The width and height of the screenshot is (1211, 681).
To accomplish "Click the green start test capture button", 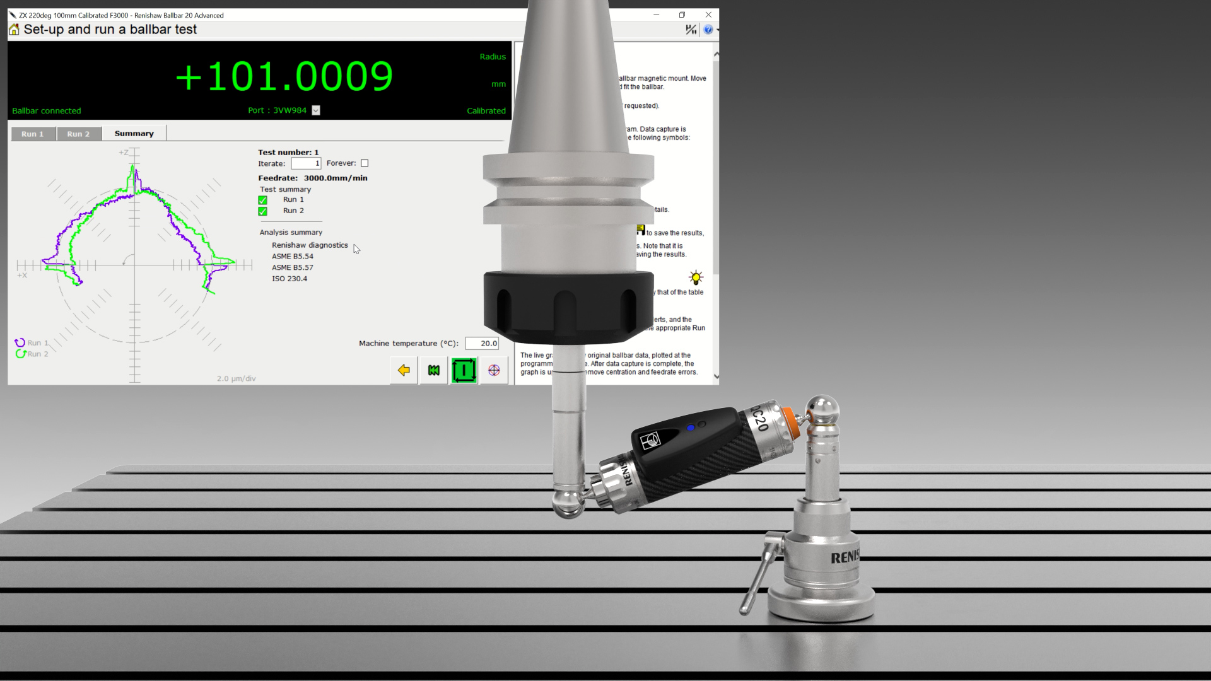I will [x=464, y=370].
